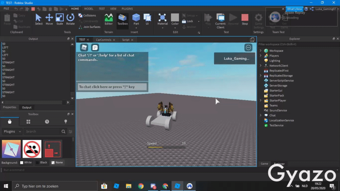Select Black background option
This screenshot has height=191, width=340.
[41, 162]
